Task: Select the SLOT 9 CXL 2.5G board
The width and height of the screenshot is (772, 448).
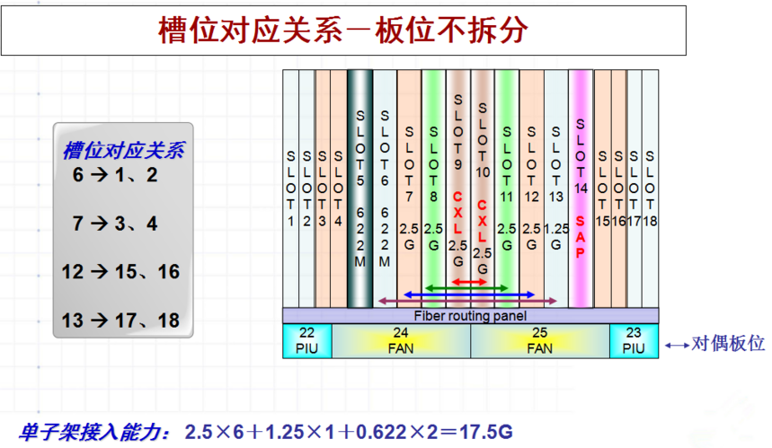Action: coord(458,189)
